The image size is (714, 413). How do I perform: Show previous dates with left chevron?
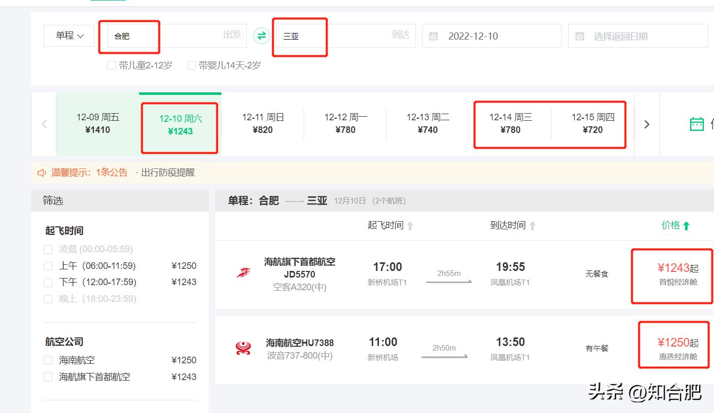44,124
